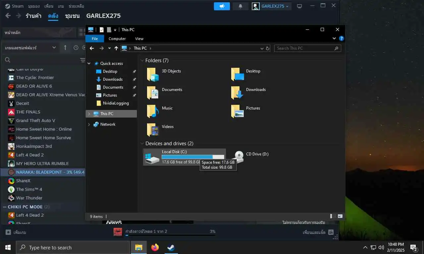Collapse Devices and drives group
The height and width of the screenshot is (254, 424).
click(142, 144)
